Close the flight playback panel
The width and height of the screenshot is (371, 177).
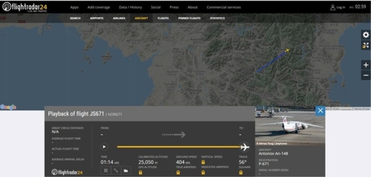click(x=320, y=111)
